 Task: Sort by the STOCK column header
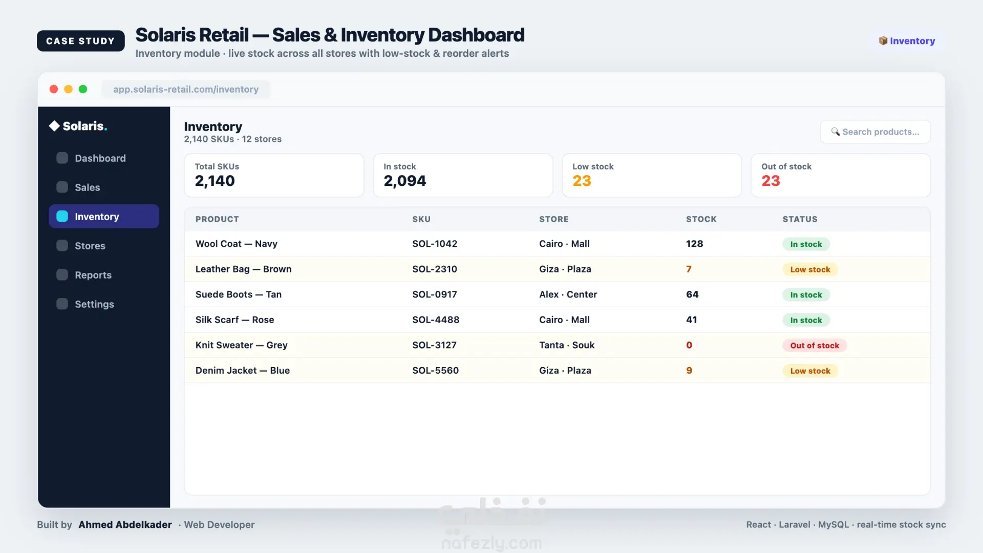(701, 219)
